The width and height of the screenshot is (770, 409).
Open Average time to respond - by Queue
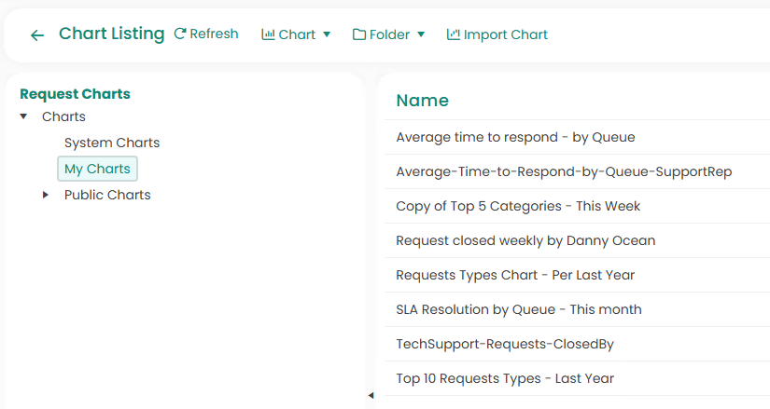tap(515, 137)
